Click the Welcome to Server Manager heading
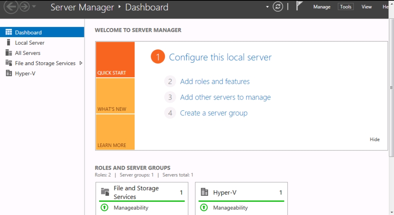The height and width of the screenshot is (215, 394). 138,30
